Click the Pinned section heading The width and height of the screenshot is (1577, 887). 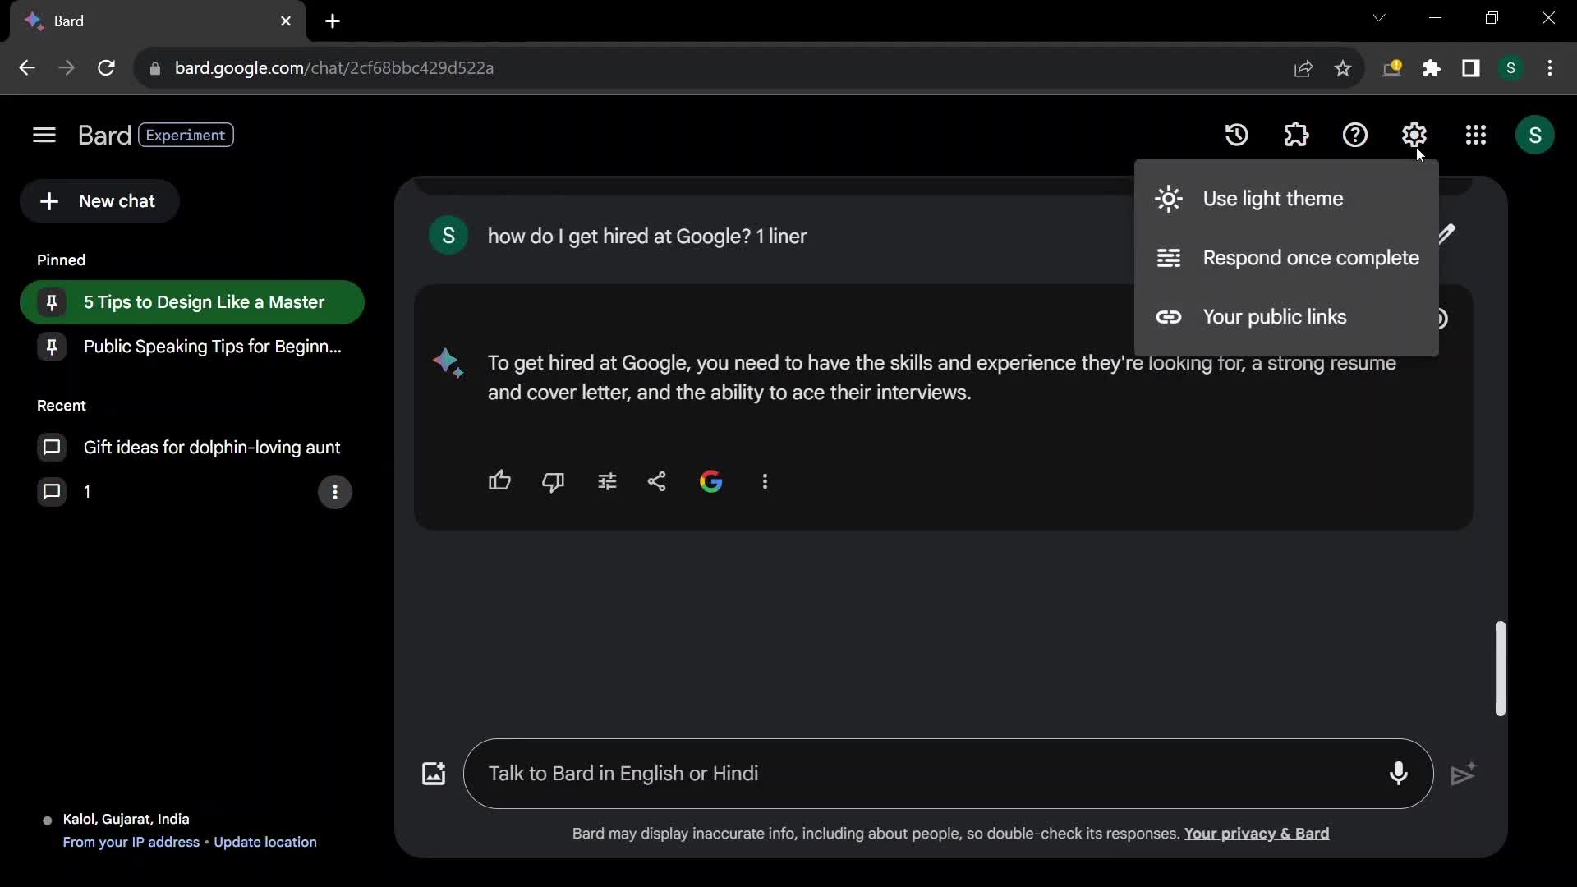[62, 260]
